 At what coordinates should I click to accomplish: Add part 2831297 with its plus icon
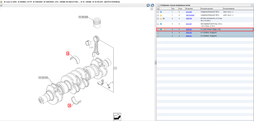click(x=158, y=24)
